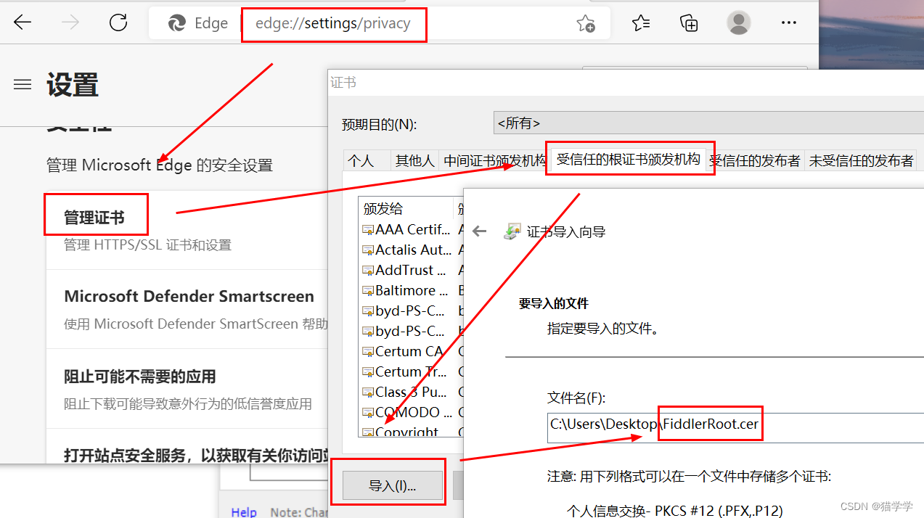Image resolution: width=924 pixels, height=518 pixels.
Task: Click the browser forward arrow
Action: coord(70,22)
